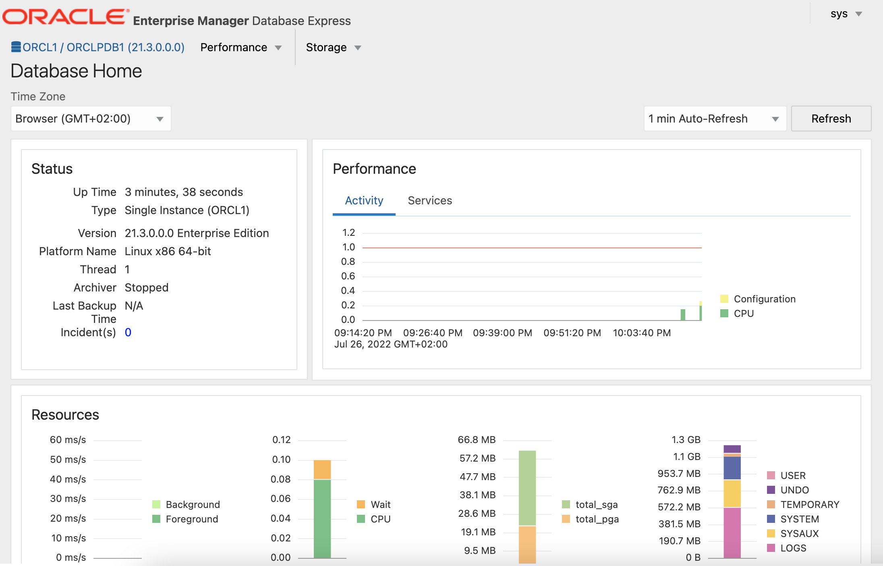Click the LOGS legend marker

coord(771,548)
